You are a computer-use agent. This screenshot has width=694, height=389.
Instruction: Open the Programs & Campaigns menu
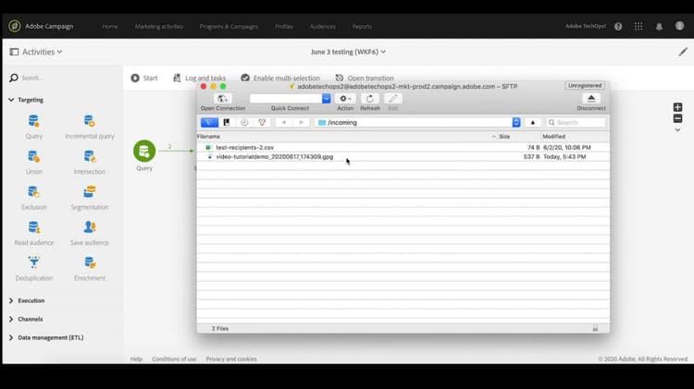click(x=229, y=27)
